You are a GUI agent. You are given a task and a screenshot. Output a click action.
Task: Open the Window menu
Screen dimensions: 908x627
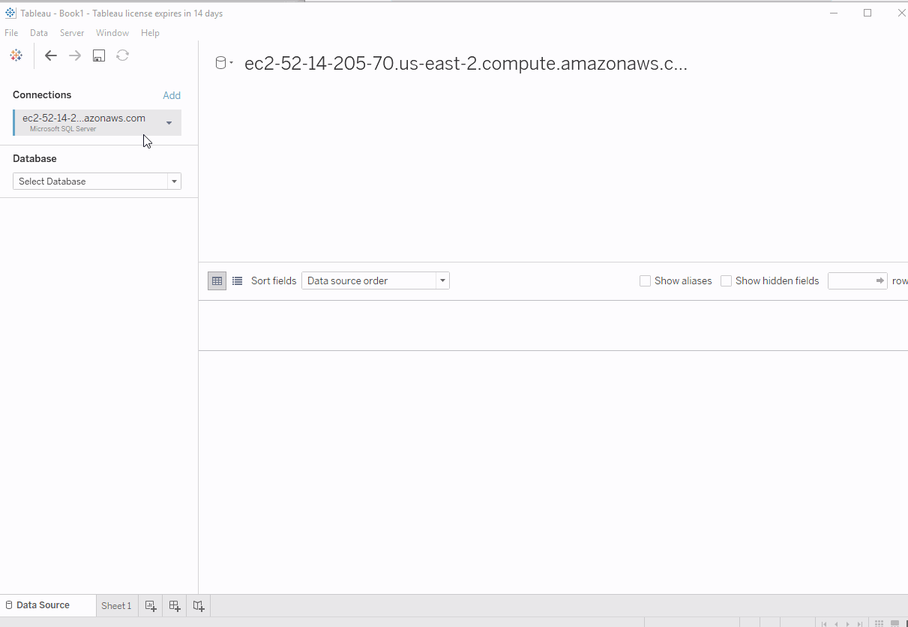pos(112,33)
